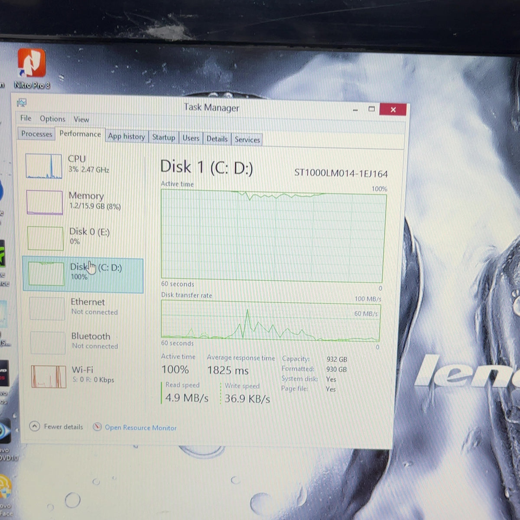Screen dimensions: 520x520
Task: Click the Disk 1 Active time graph
Action: 273,237
